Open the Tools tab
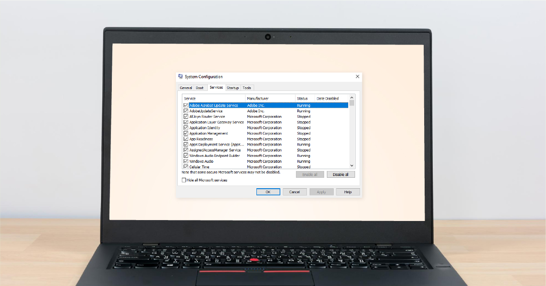This screenshot has width=546, height=286. click(x=246, y=88)
